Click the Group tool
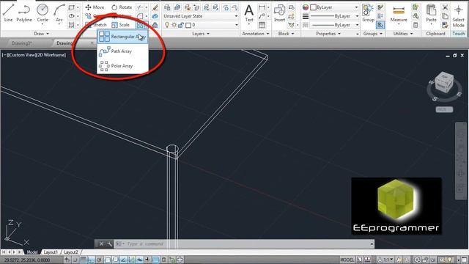 (x=368, y=13)
